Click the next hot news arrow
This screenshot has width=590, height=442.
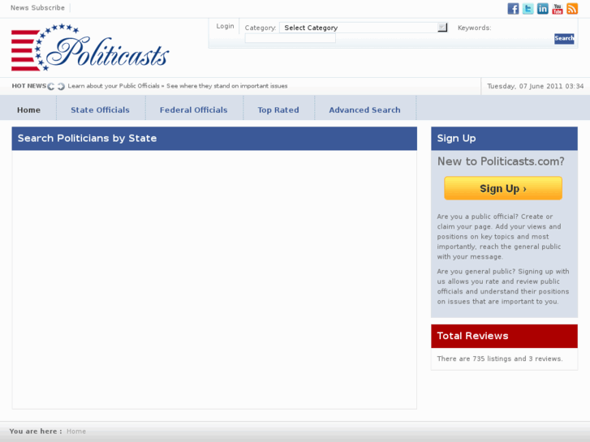(x=61, y=86)
